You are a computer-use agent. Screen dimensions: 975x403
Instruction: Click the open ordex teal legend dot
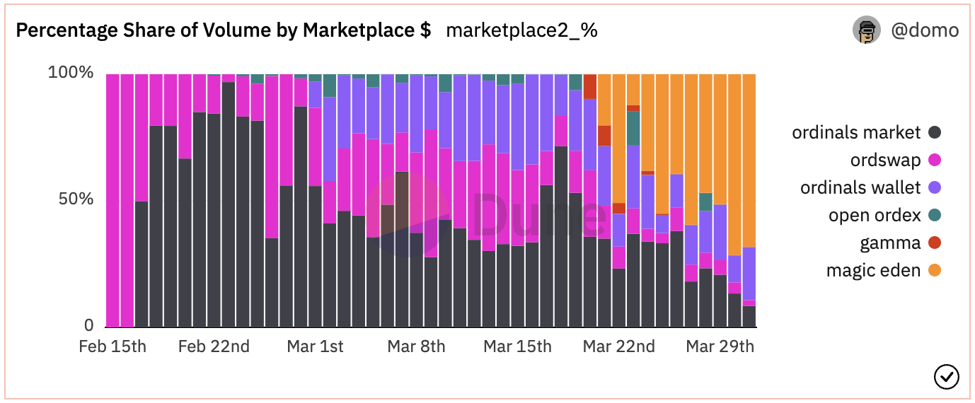coord(935,215)
